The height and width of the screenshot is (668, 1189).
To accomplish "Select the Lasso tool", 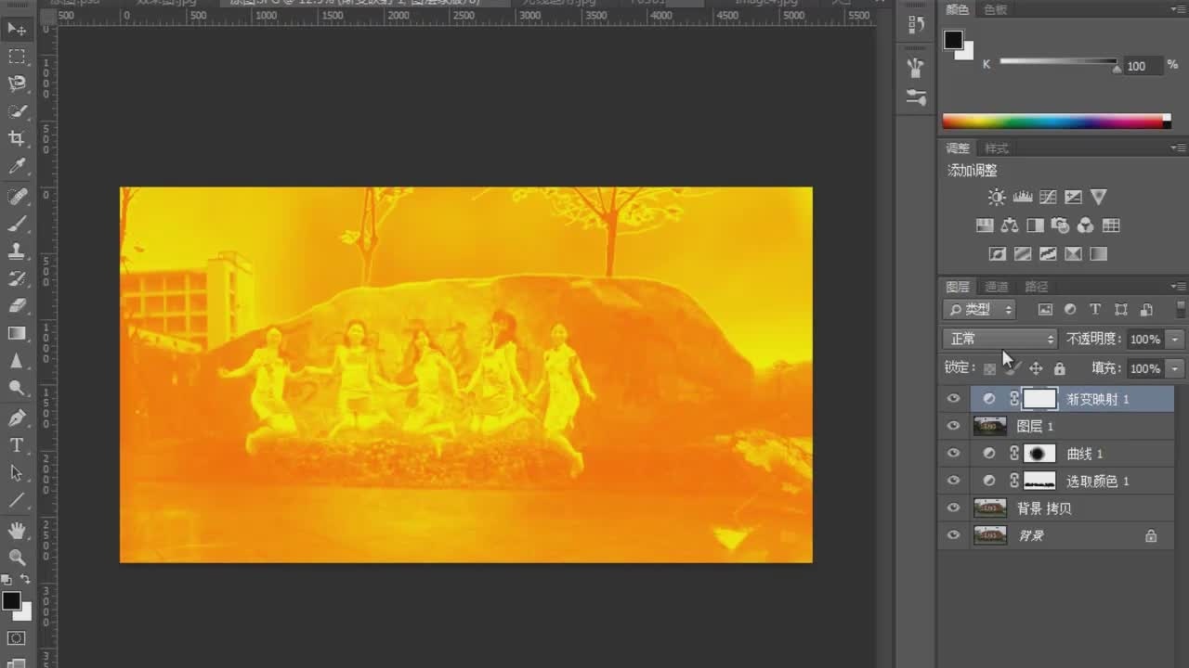I will pos(17,84).
